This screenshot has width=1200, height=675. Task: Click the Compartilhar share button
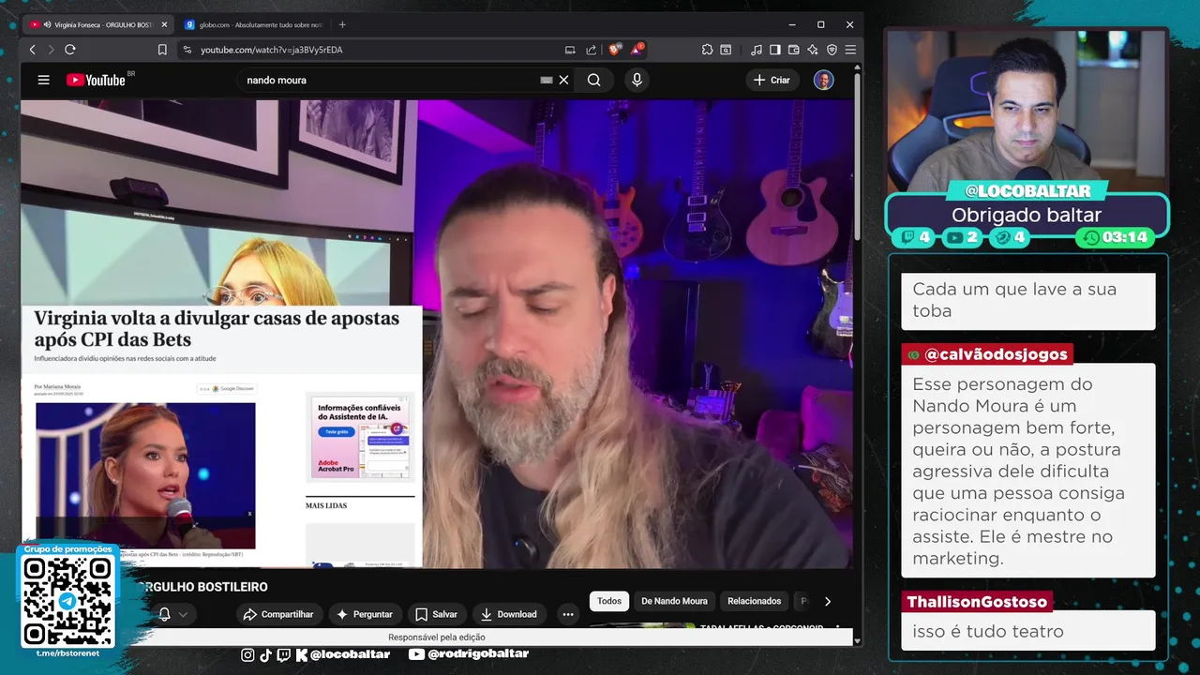pos(278,614)
